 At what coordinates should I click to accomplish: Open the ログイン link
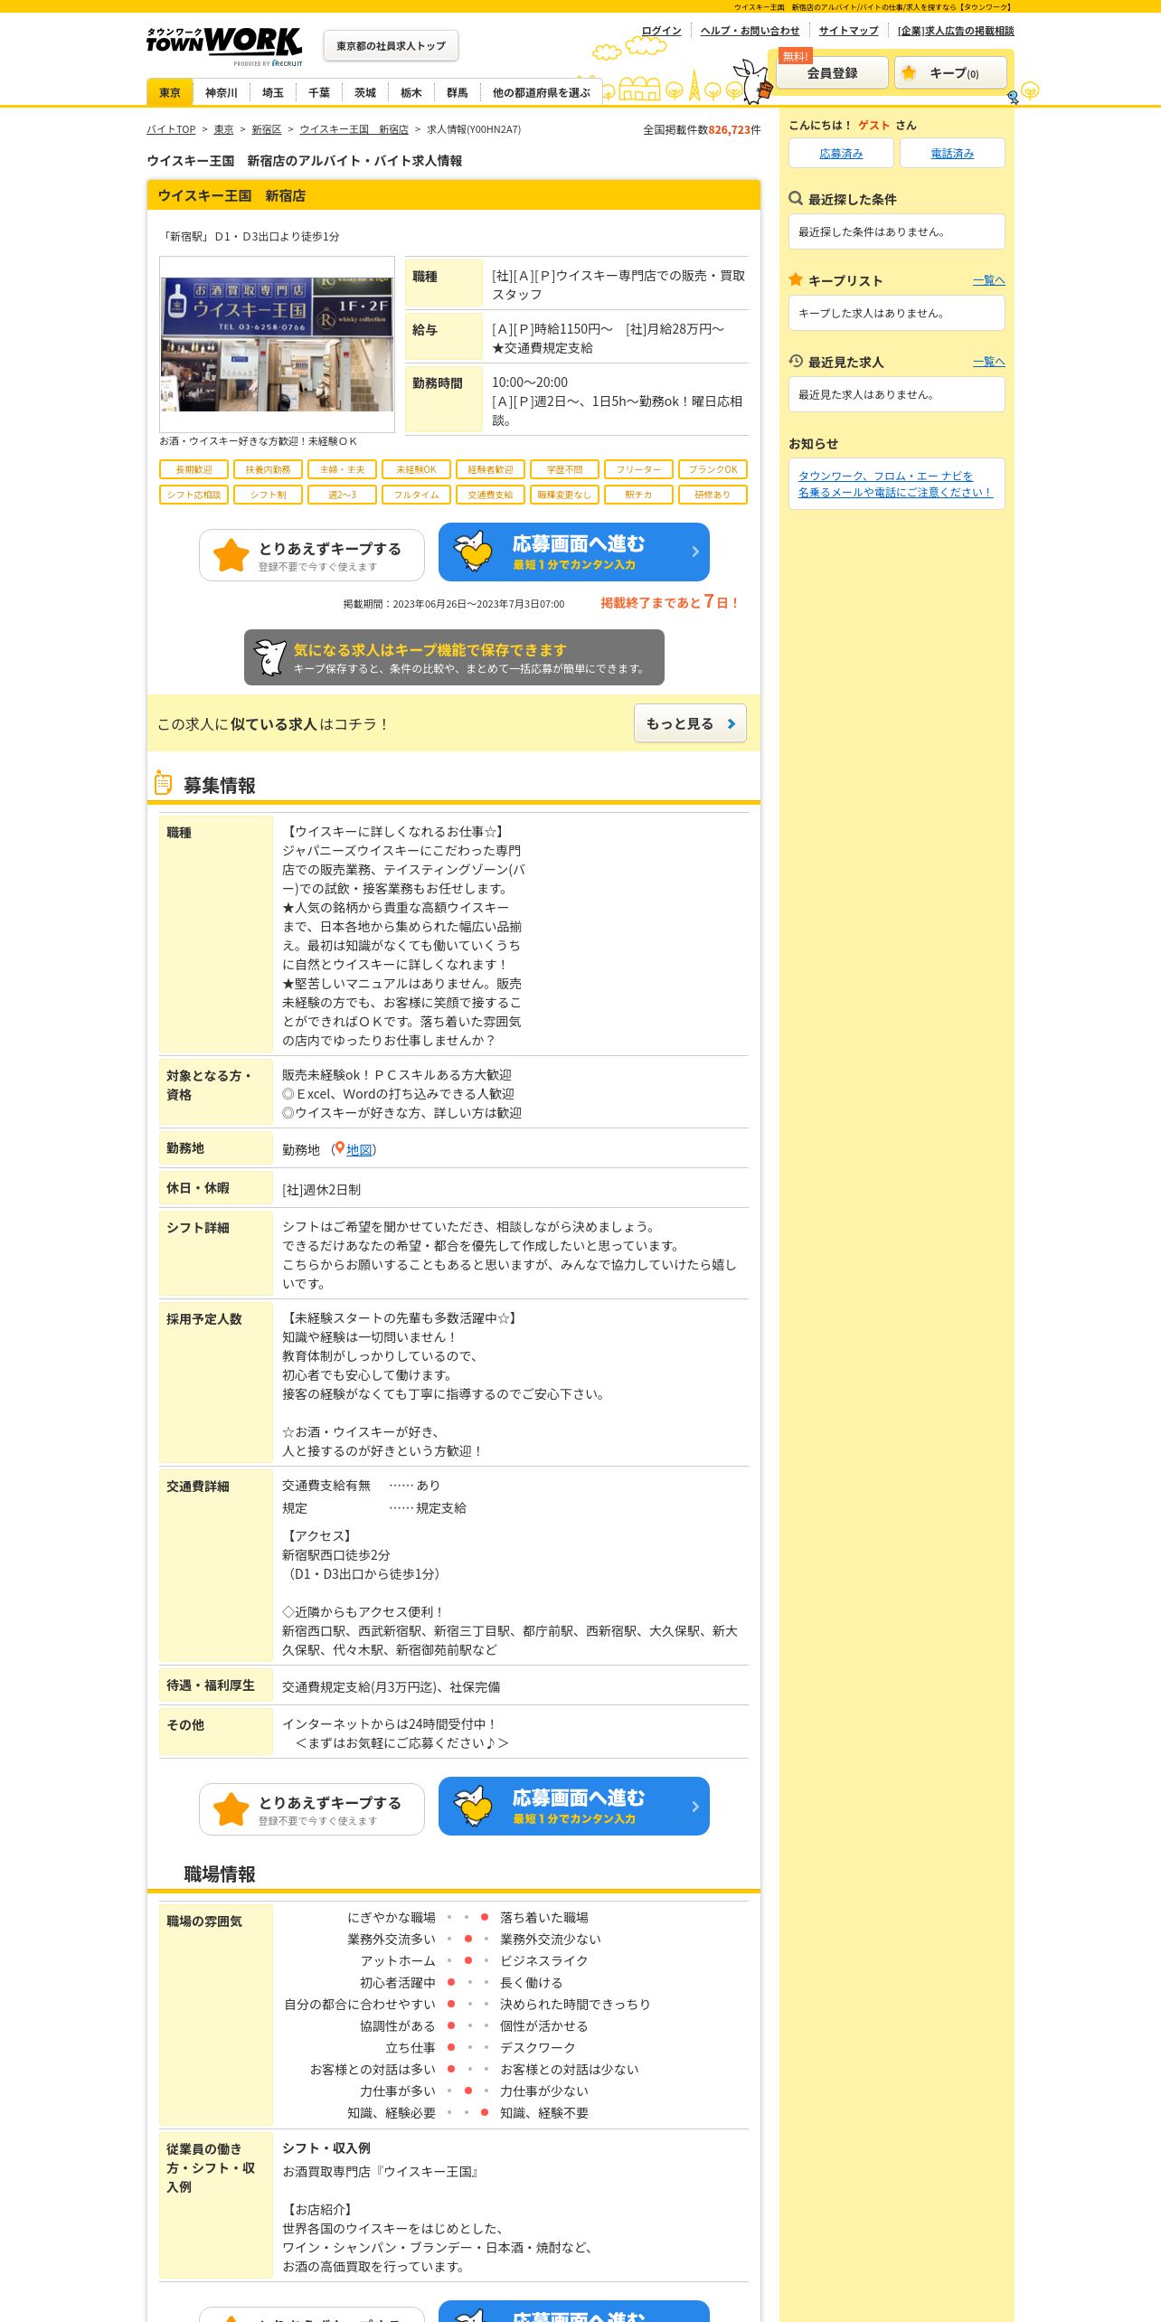pyautogui.click(x=661, y=31)
